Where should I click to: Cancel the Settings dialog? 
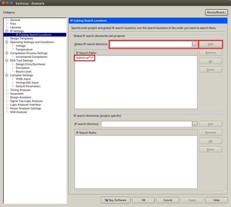168,200
